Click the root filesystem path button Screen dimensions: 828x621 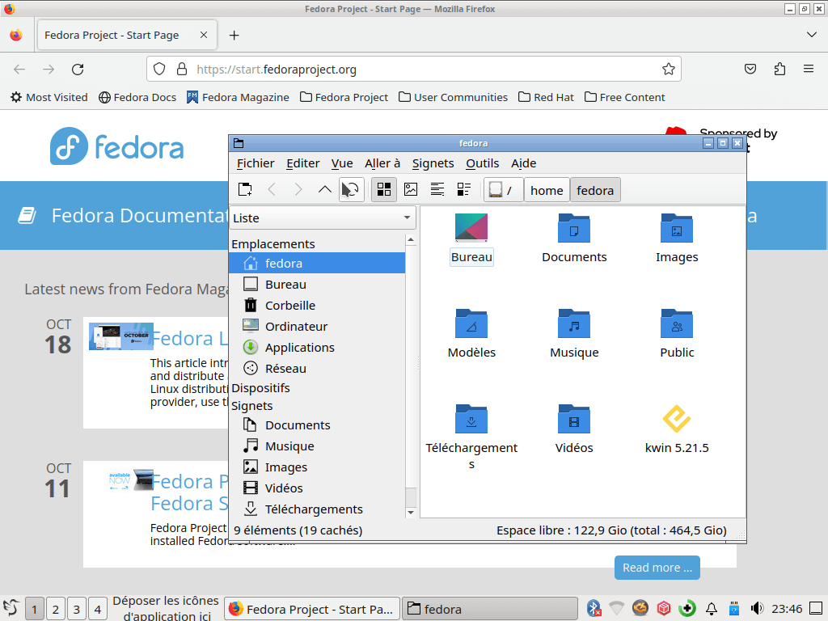[x=503, y=190]
